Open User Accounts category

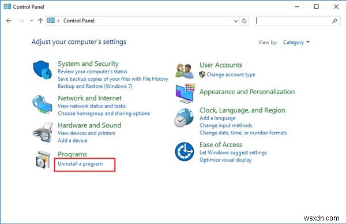pos(221,65)
